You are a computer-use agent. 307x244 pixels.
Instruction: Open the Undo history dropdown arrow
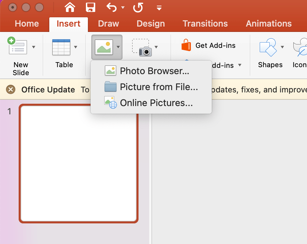click(x=123, y=8)
